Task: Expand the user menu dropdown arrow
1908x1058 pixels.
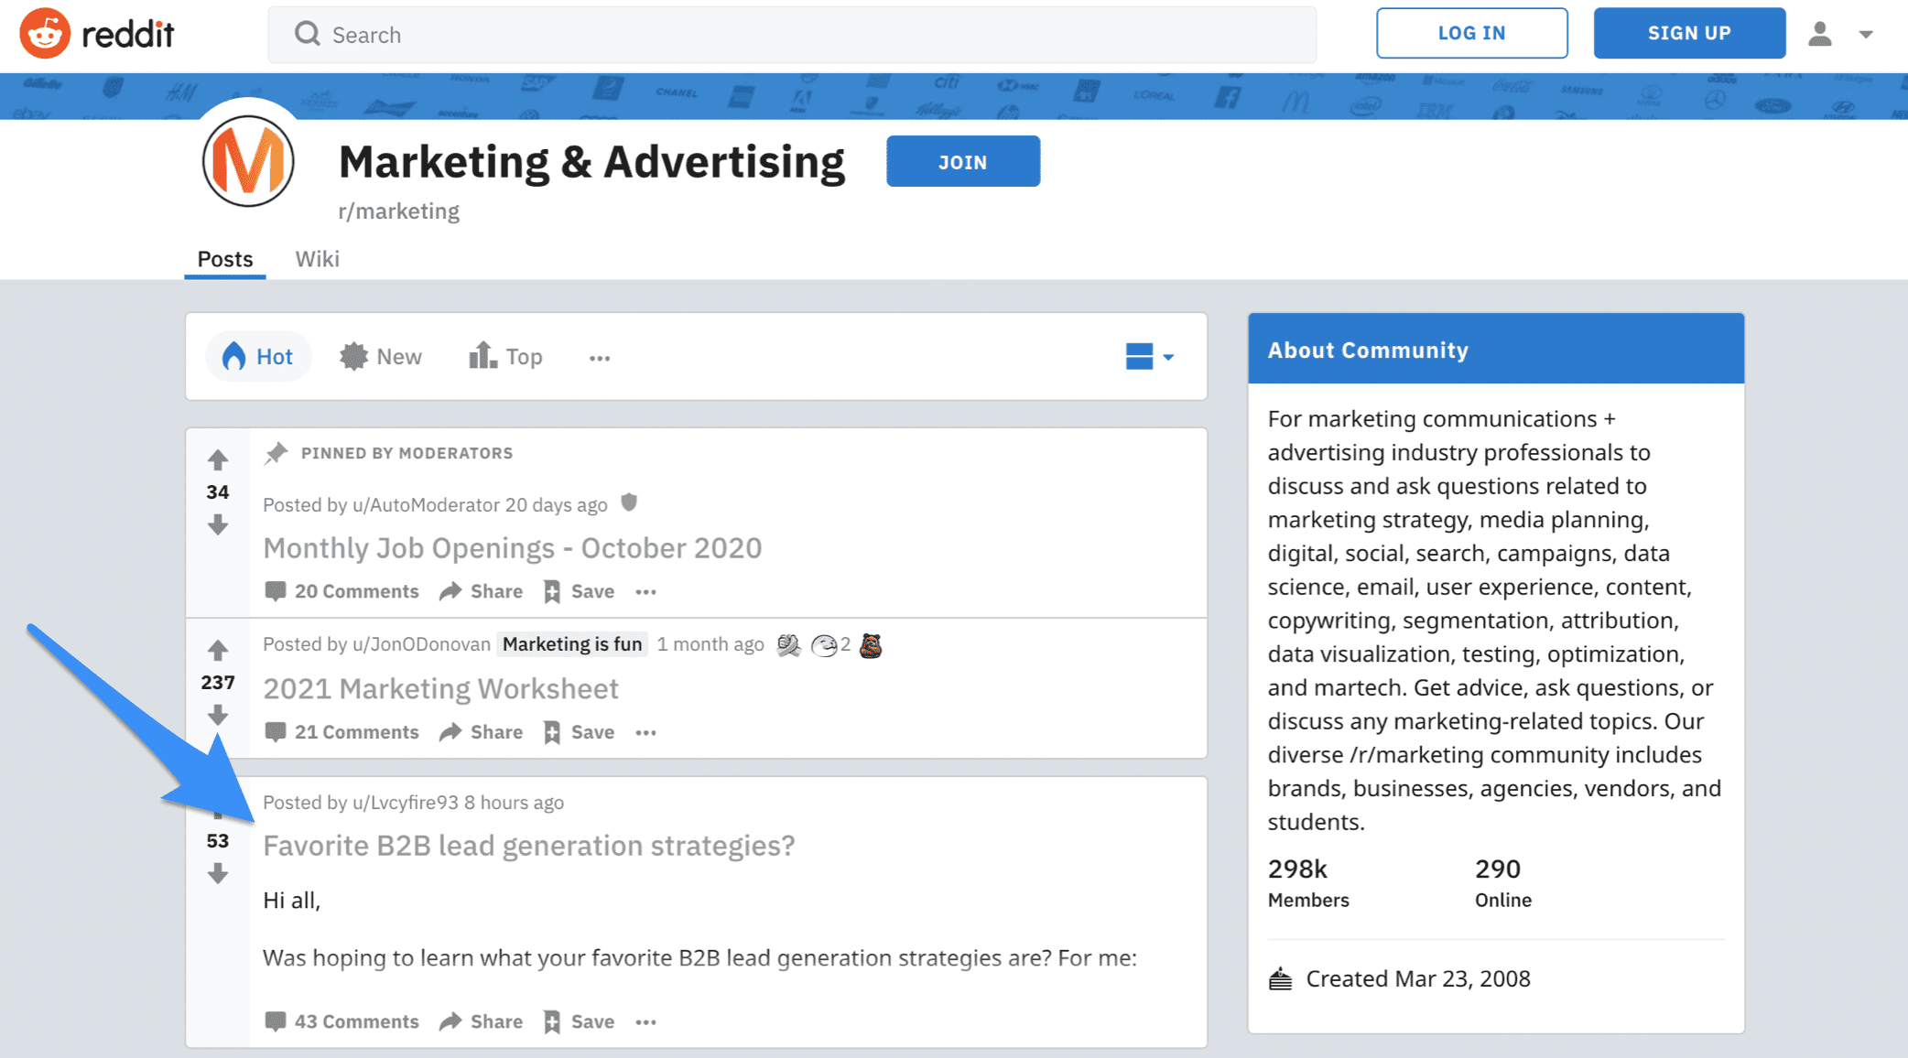Action: pos(1865,35)
